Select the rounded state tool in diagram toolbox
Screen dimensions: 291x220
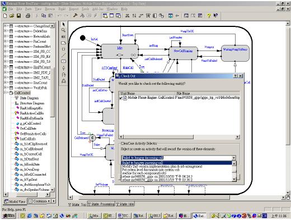coord(64,61)
